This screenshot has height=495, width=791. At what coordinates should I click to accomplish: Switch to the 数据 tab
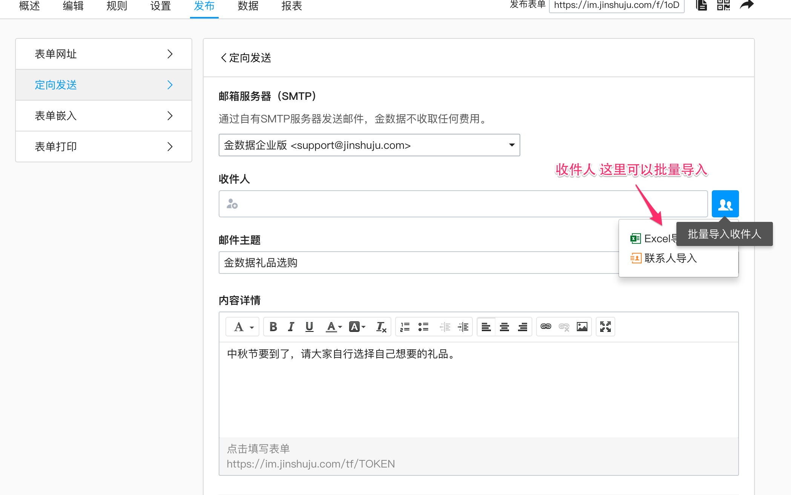click(x=248, y=6)
